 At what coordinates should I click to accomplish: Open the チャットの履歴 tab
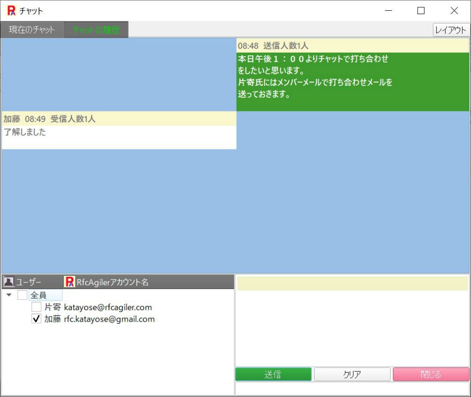click(x=96, y=30)
